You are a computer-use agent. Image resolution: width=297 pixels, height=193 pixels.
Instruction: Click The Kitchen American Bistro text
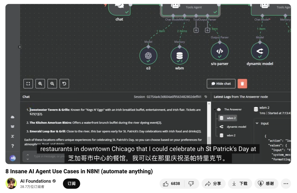(50, 123)
